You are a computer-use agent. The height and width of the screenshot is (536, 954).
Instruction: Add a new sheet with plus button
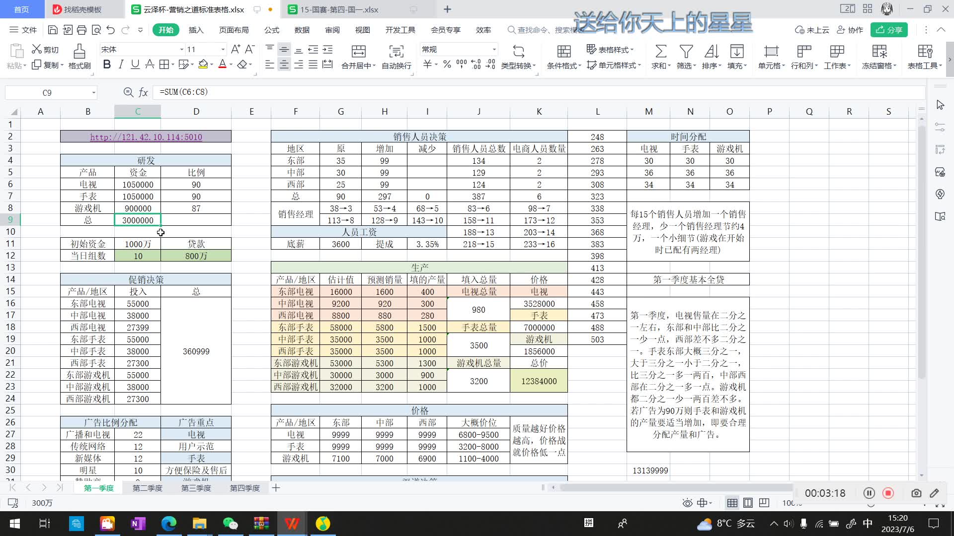(276, 488)
